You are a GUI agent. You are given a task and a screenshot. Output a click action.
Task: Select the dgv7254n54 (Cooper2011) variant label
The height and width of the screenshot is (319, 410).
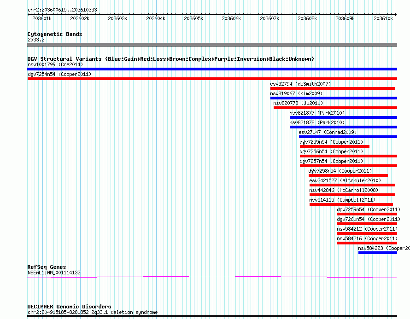pyautogui.click(x=59, y=74)
